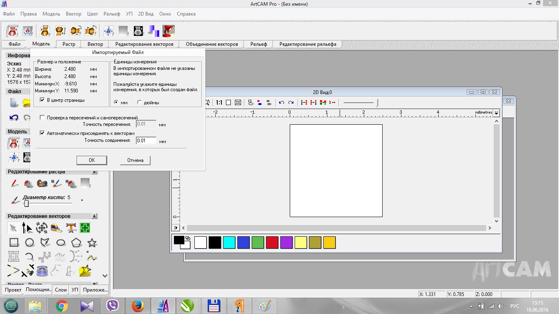Select the create star vector tool

point(92,242)
